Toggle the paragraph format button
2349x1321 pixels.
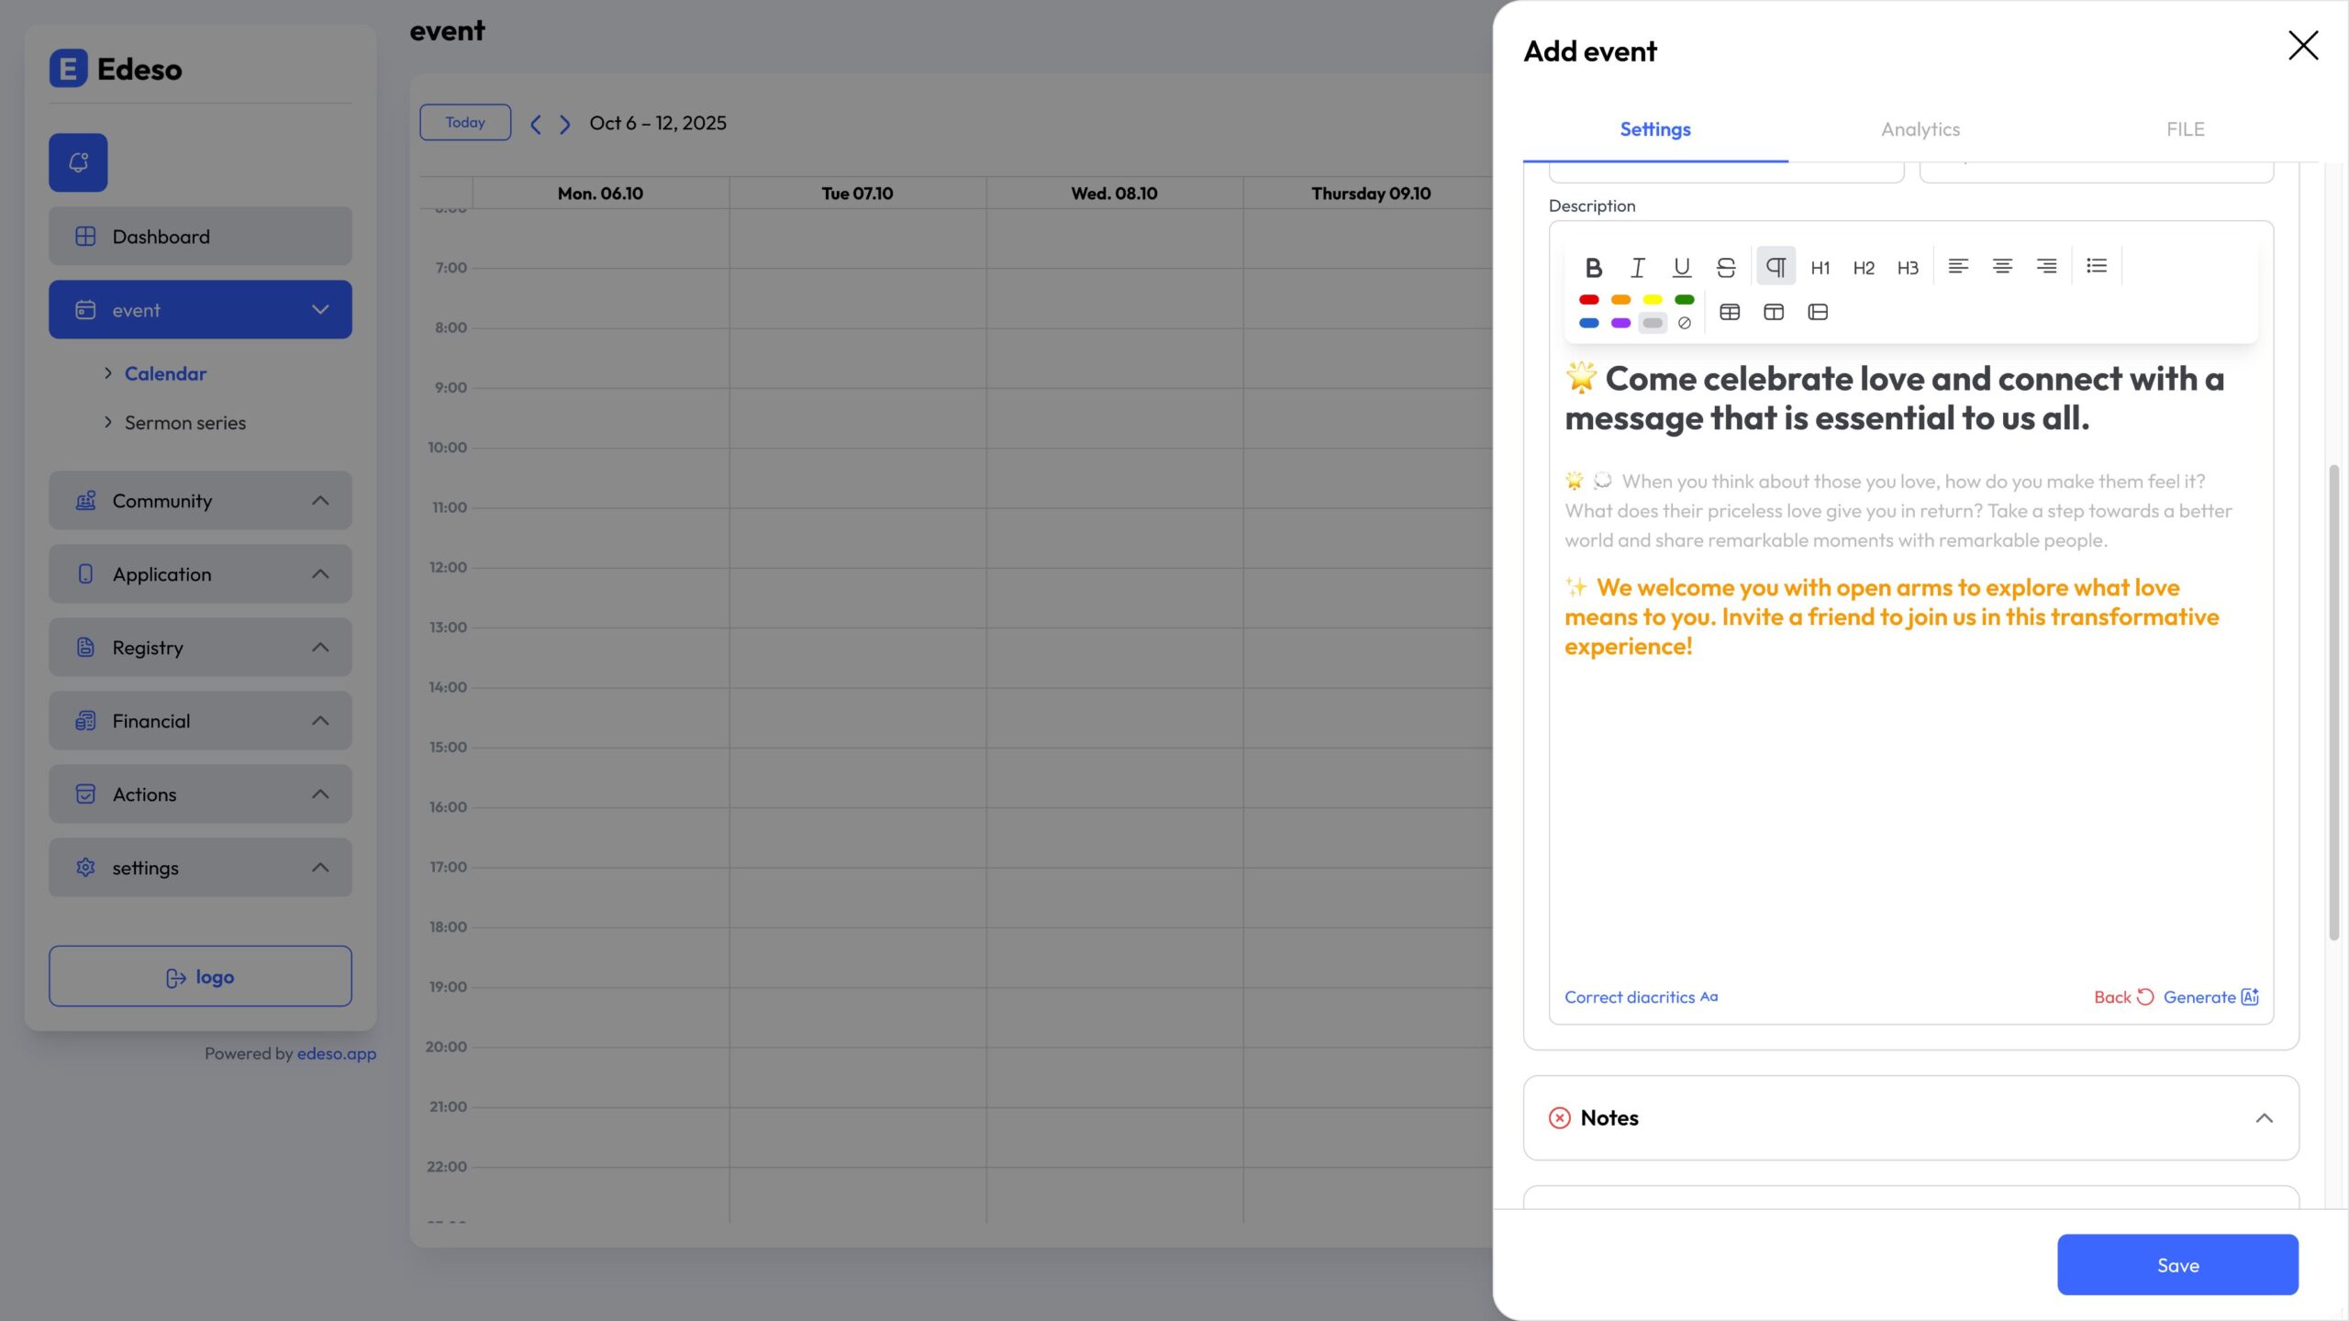1776,267
